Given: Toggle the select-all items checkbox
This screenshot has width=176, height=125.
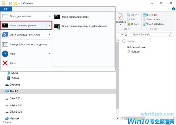Looking at the screenshot, I should click(x=124, y=41).
